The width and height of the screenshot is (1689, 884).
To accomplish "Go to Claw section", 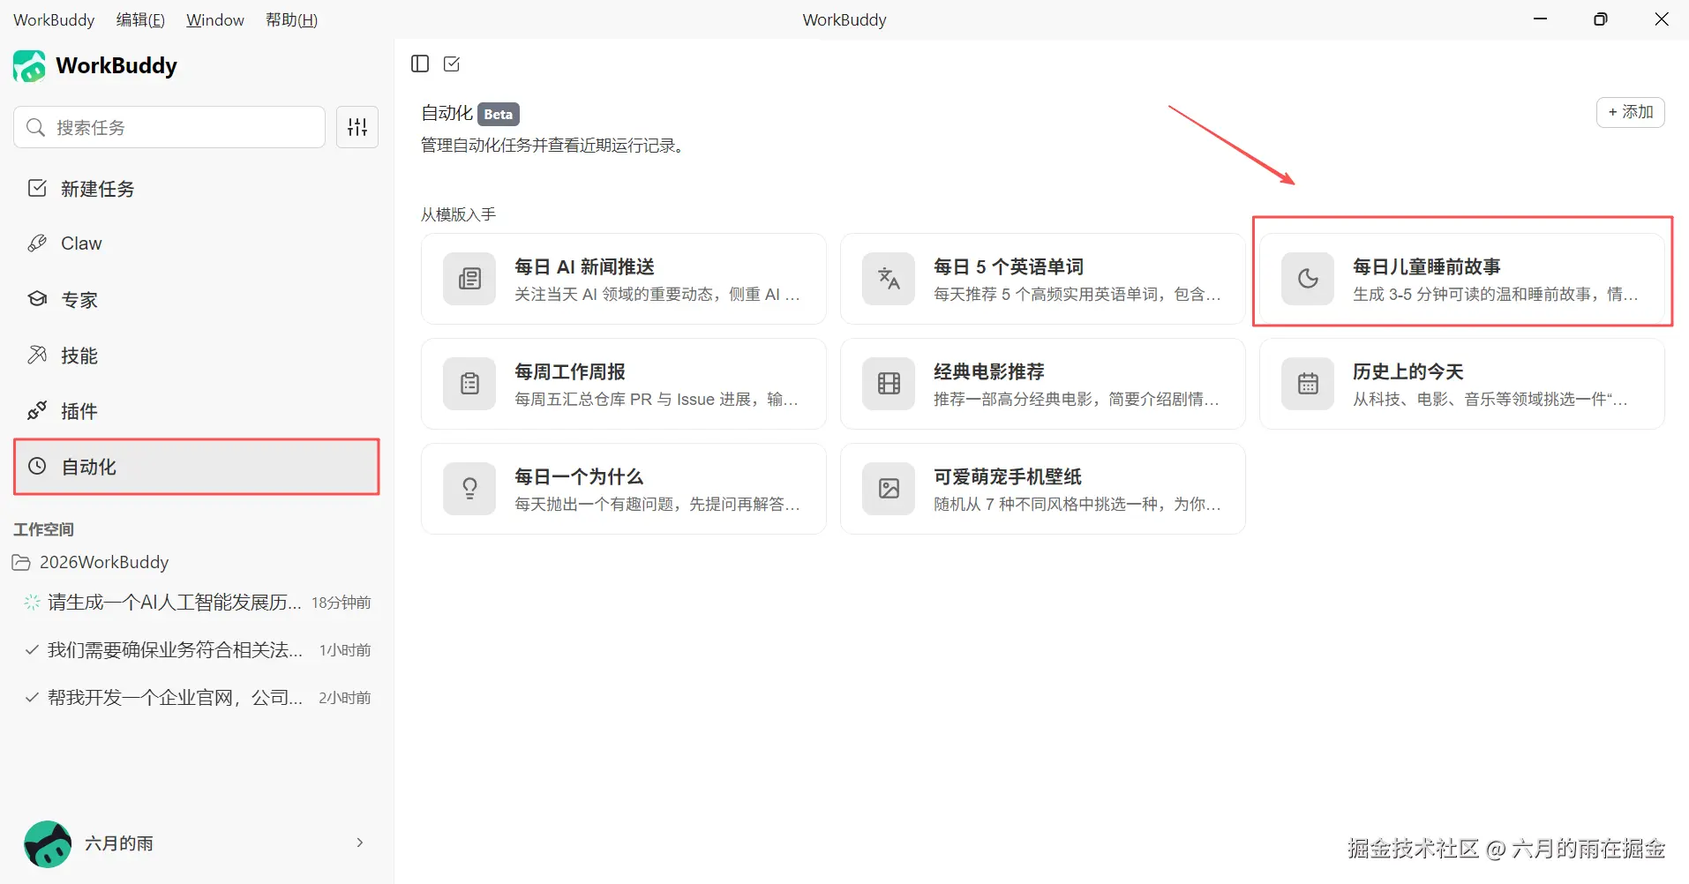I will coord(196,243).
